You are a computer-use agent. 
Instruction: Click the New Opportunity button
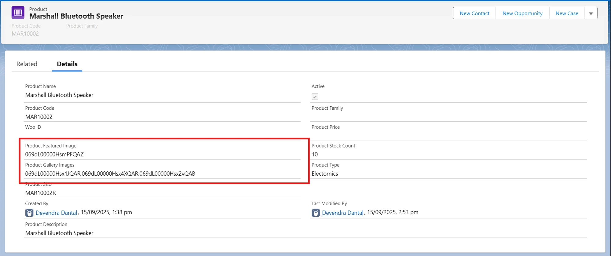522,13
